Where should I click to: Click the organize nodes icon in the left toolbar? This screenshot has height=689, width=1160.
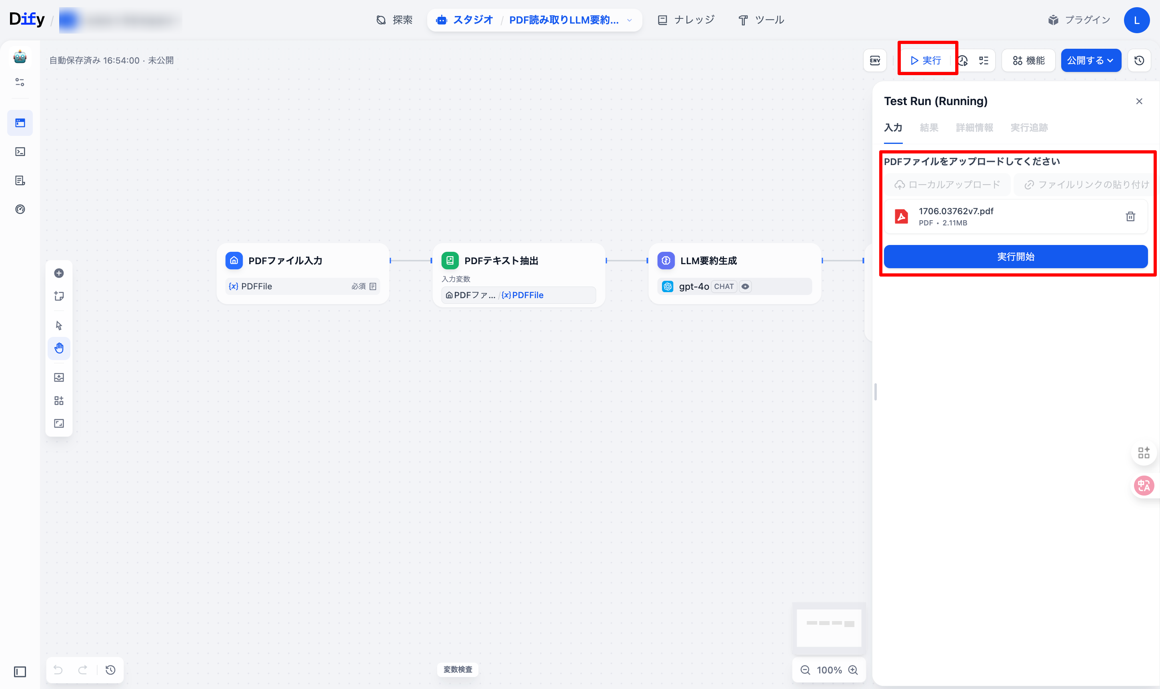(59, 400)
